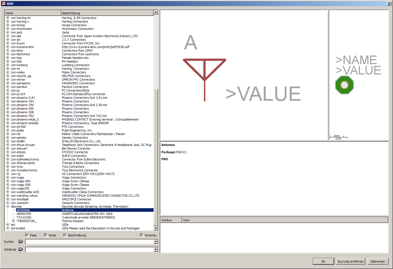
Task: Click the EAGLE icon in the ADD title bar
Action: pyautogui.click(x=4, y=4)
